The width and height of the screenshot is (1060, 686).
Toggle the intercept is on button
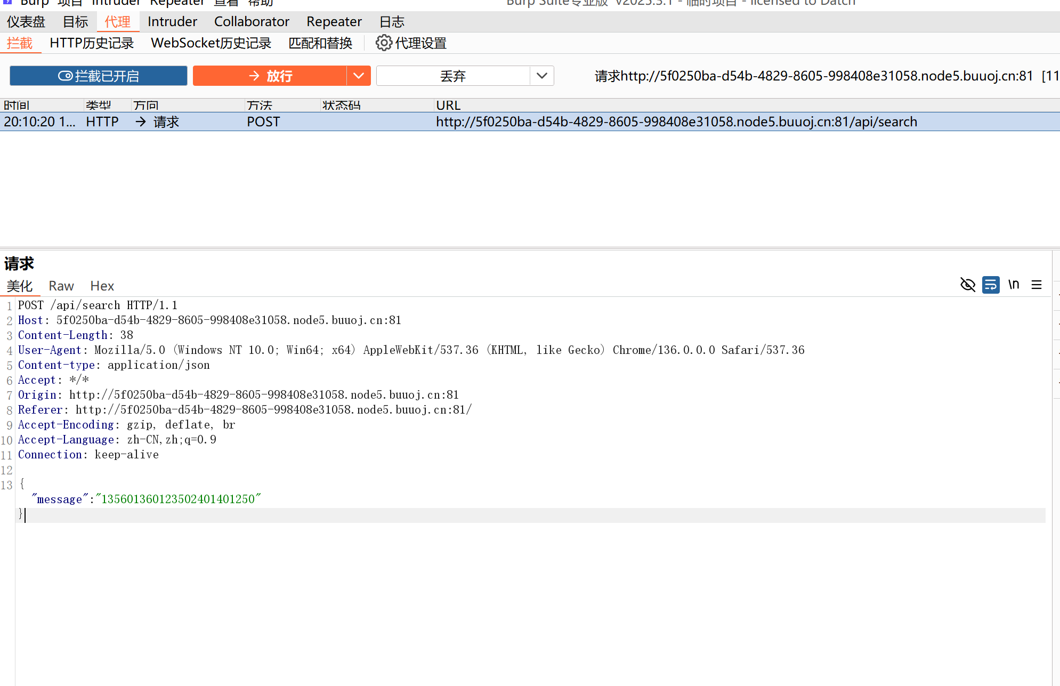tap(99, 76)
